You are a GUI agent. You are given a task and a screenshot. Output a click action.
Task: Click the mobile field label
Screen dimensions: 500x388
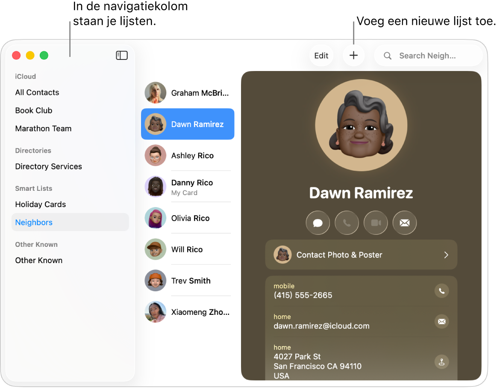coord(284,286)
